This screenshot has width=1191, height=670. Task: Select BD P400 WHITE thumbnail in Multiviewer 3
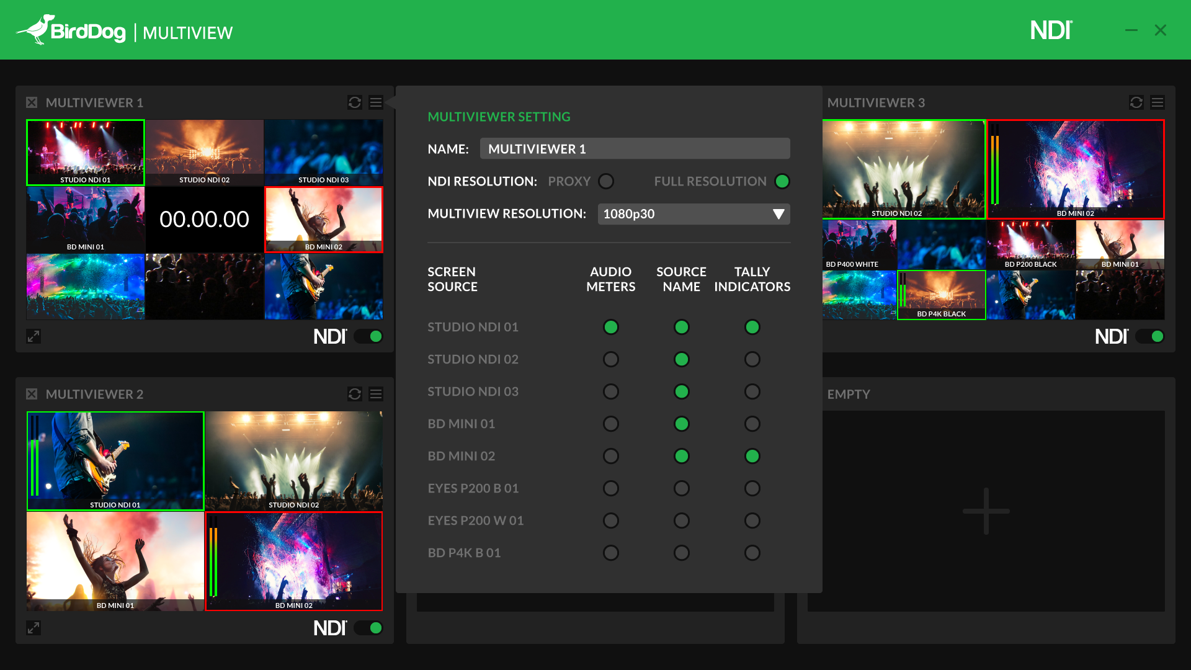(860, 245)
